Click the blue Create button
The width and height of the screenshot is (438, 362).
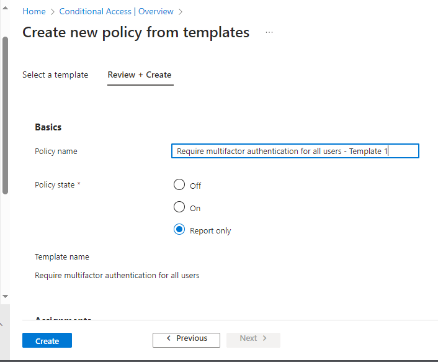pos(47,341)
